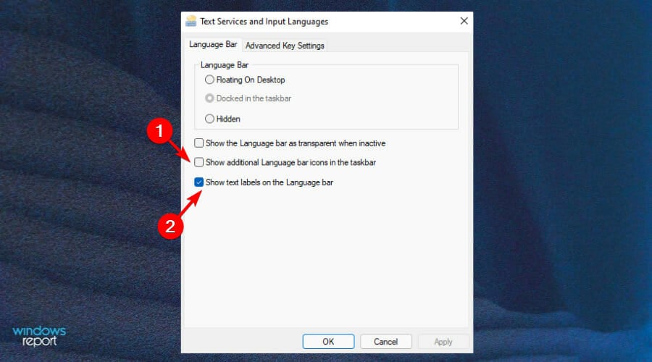Uncheck Show text labels on Language bar
Image resolution: width=652 pixels, height=362 pixels.
click(x=198, y=182)
